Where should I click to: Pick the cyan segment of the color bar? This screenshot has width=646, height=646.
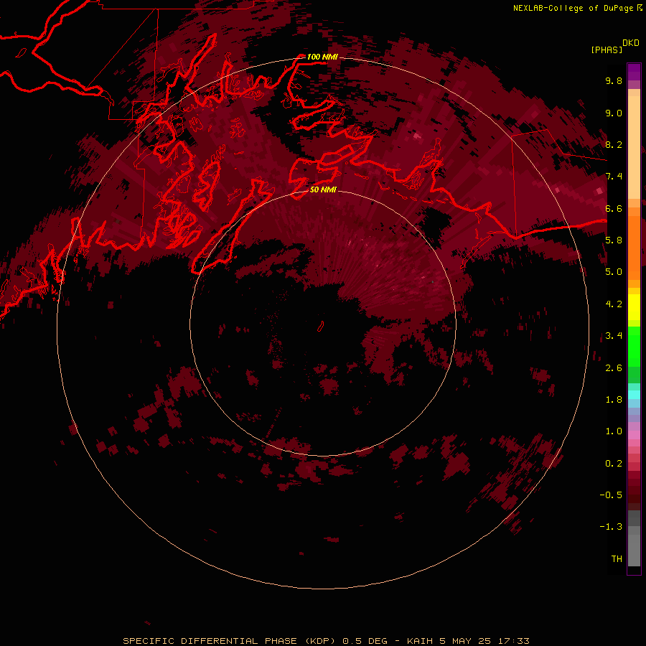click(634, 395)
